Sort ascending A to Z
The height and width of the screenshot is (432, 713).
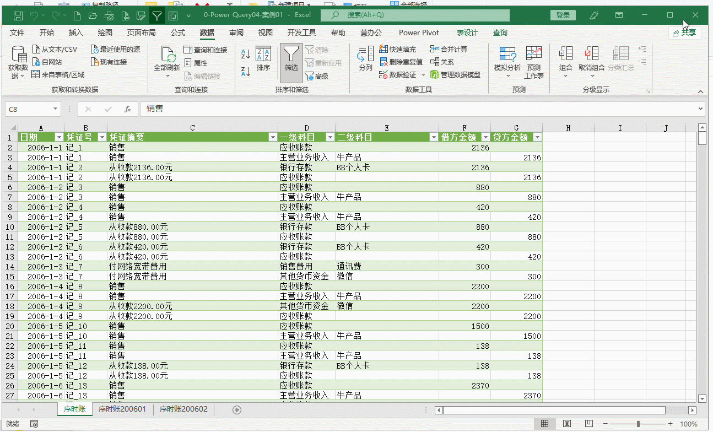(246, 54)
